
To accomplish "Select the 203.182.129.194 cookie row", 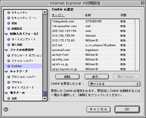I will 93,31.
